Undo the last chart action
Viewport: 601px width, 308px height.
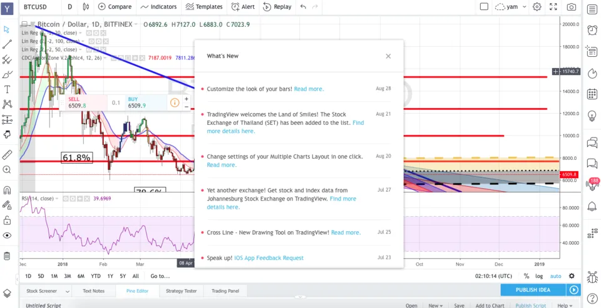click(x=303, y=6)
